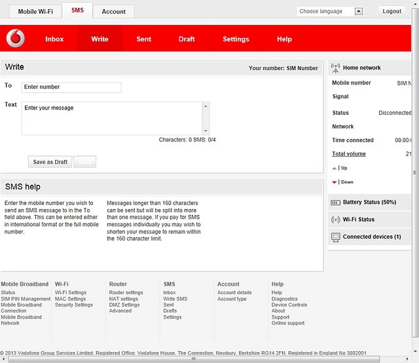Open the Choose language dropdown arrow

pos(358,11)
